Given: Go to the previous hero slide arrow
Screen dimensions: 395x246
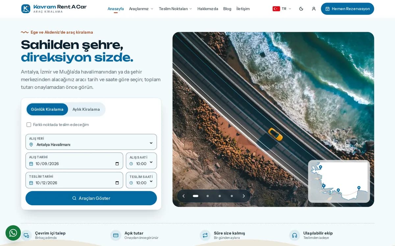Looking at the screenshot, I should pyautogui.click(x=184, y=196).
